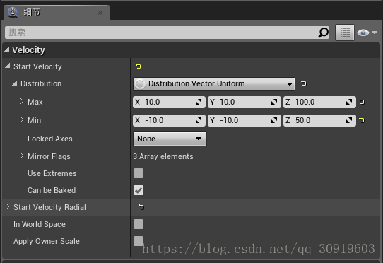The height and width of the screenshot is (263, 383).
Task: Click the Min Z 50.0 field
Action: coord(319,120)
